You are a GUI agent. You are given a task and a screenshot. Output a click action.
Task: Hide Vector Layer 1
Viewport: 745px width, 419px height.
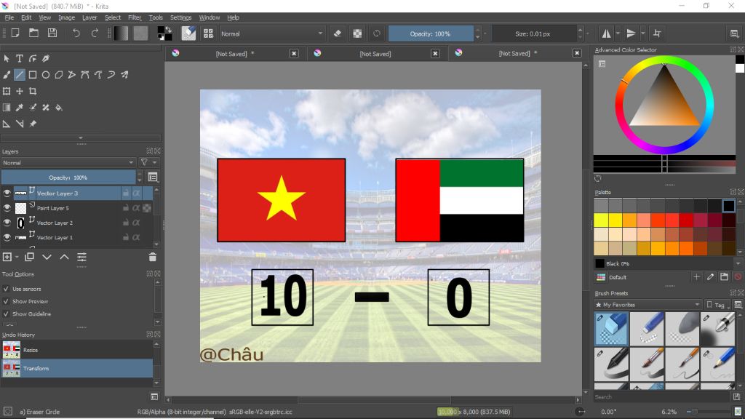(7, 238)
